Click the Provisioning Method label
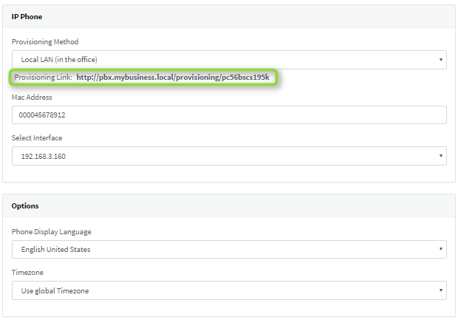The height and width of the screenshot is (320, 458). tap(45, 41)
